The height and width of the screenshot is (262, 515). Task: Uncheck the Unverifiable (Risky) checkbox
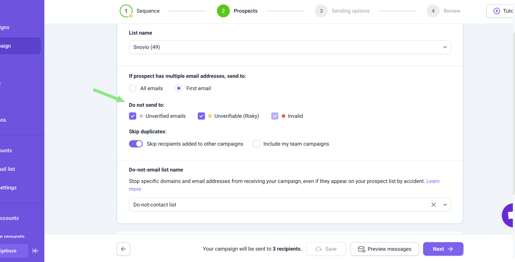[x=201, y=116]
